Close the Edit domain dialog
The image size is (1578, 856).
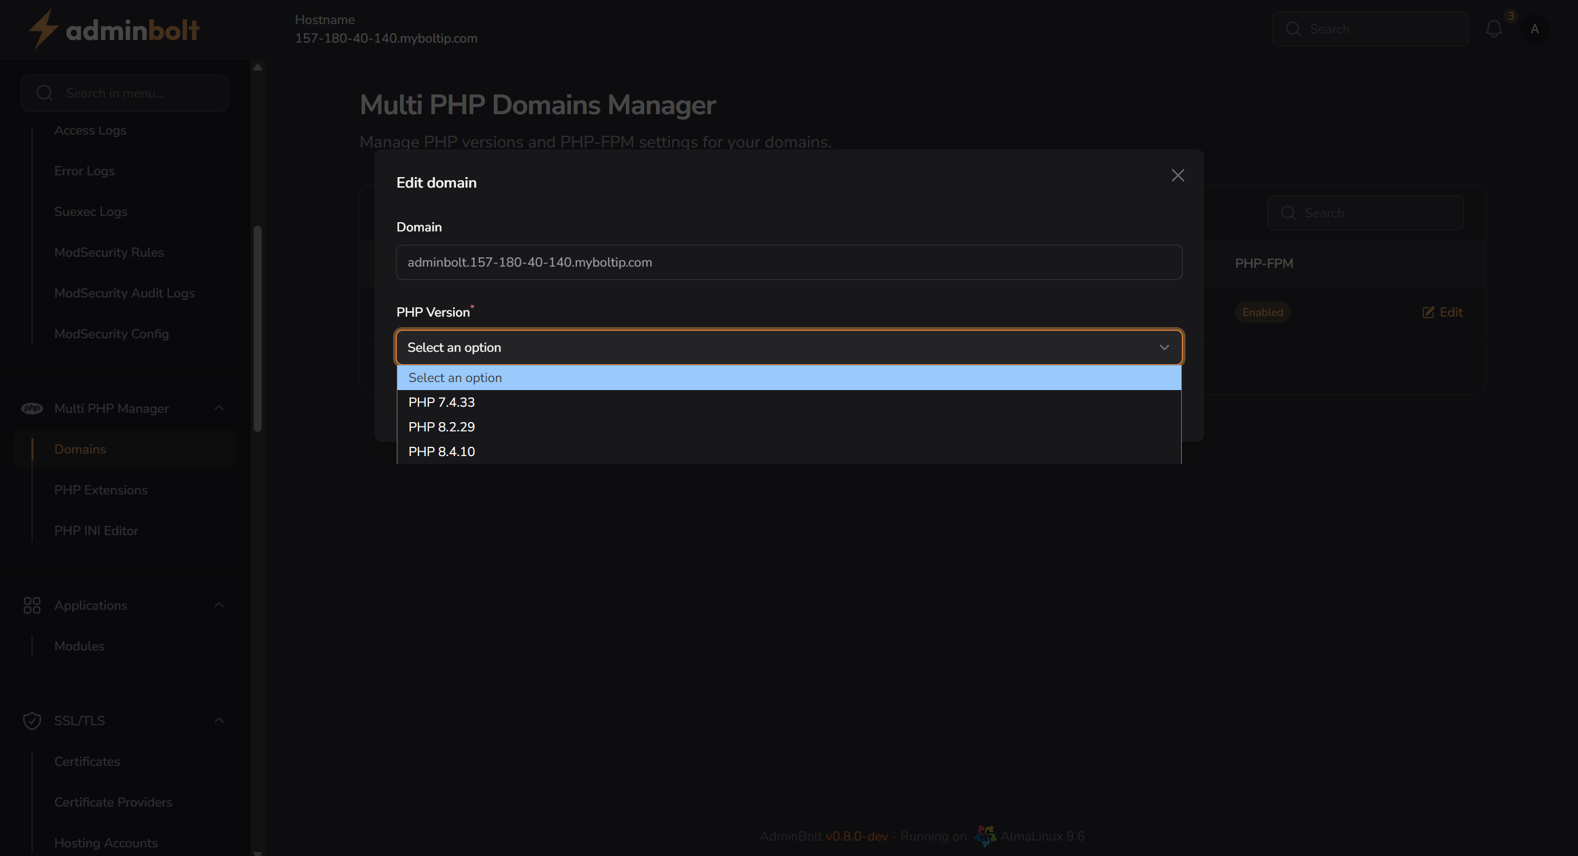[x=1177, y=175]
